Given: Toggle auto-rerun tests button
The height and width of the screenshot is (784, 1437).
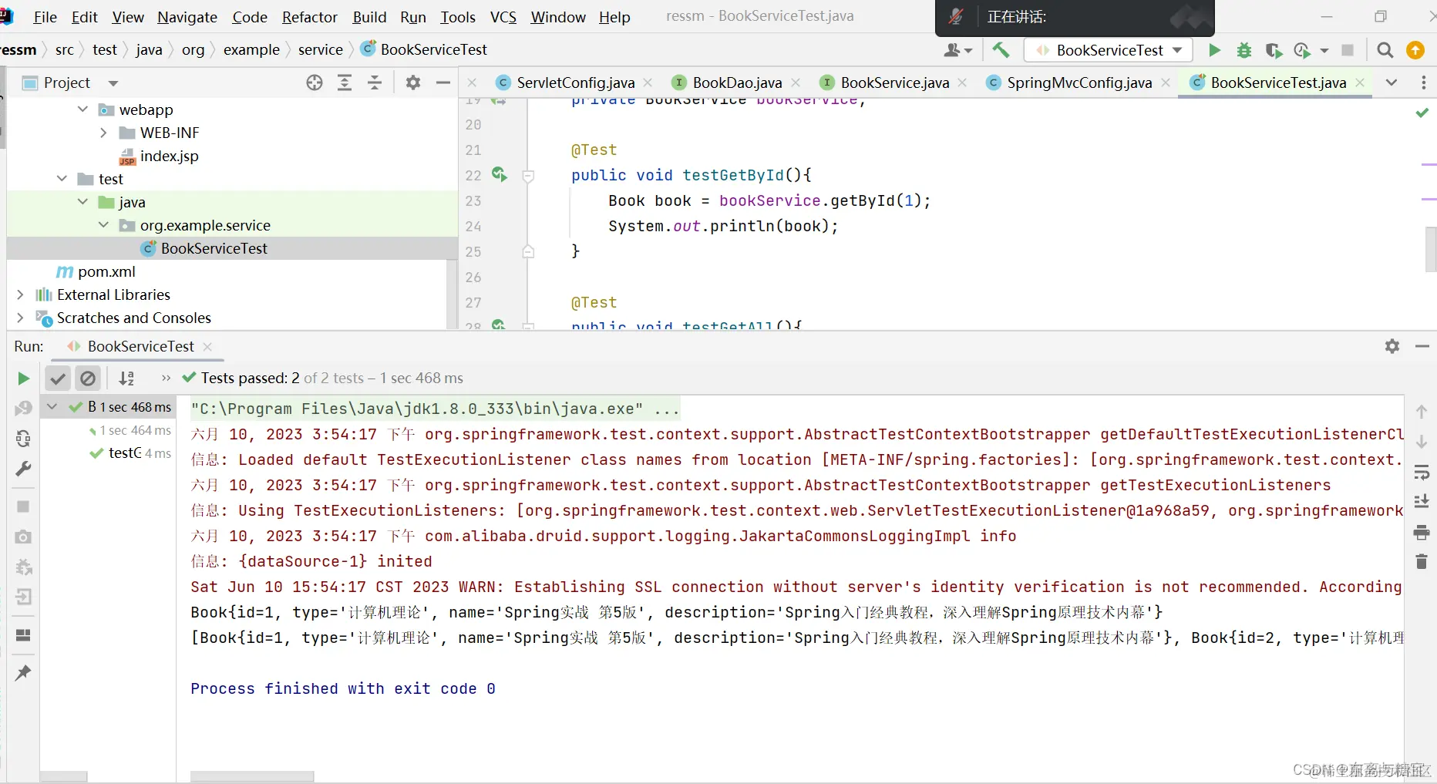Looking at the screenshot, I should [x=23, y=439].
